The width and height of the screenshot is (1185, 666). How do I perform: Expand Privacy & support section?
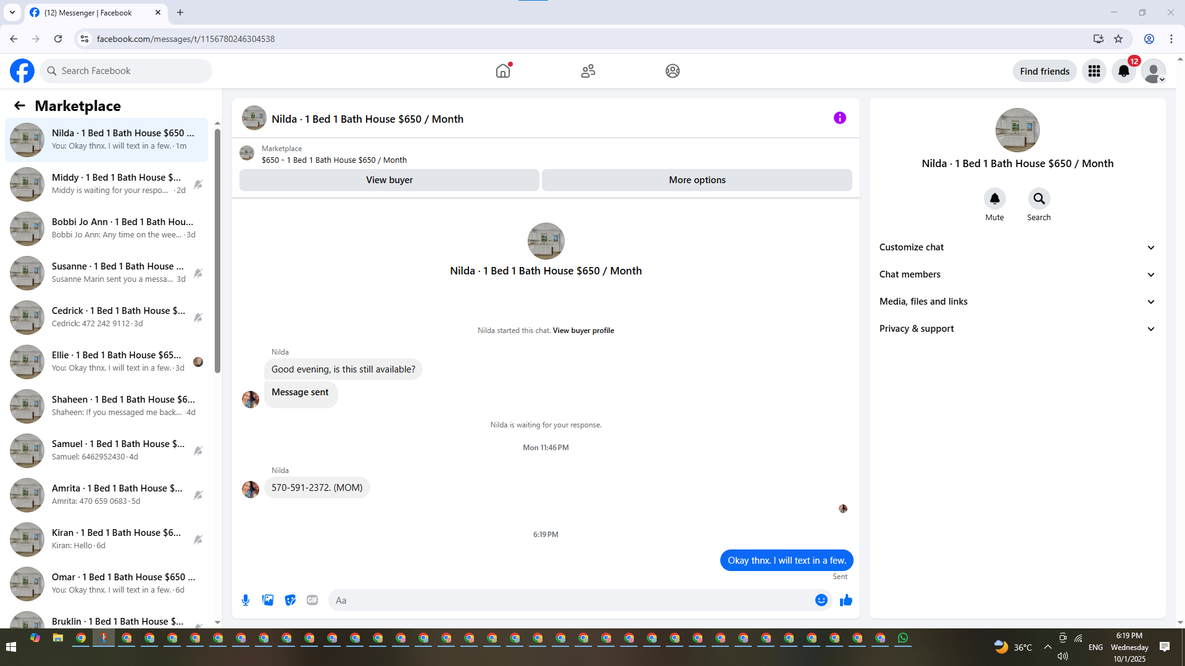[x=1017, y=329]
